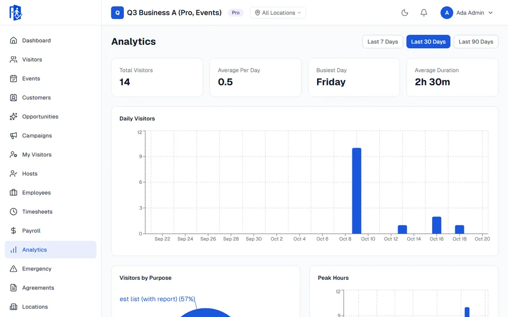Viewport: 508px width, 317px height.
Task: Toggle dark mode with moon icon
Action: click(405, 13)
